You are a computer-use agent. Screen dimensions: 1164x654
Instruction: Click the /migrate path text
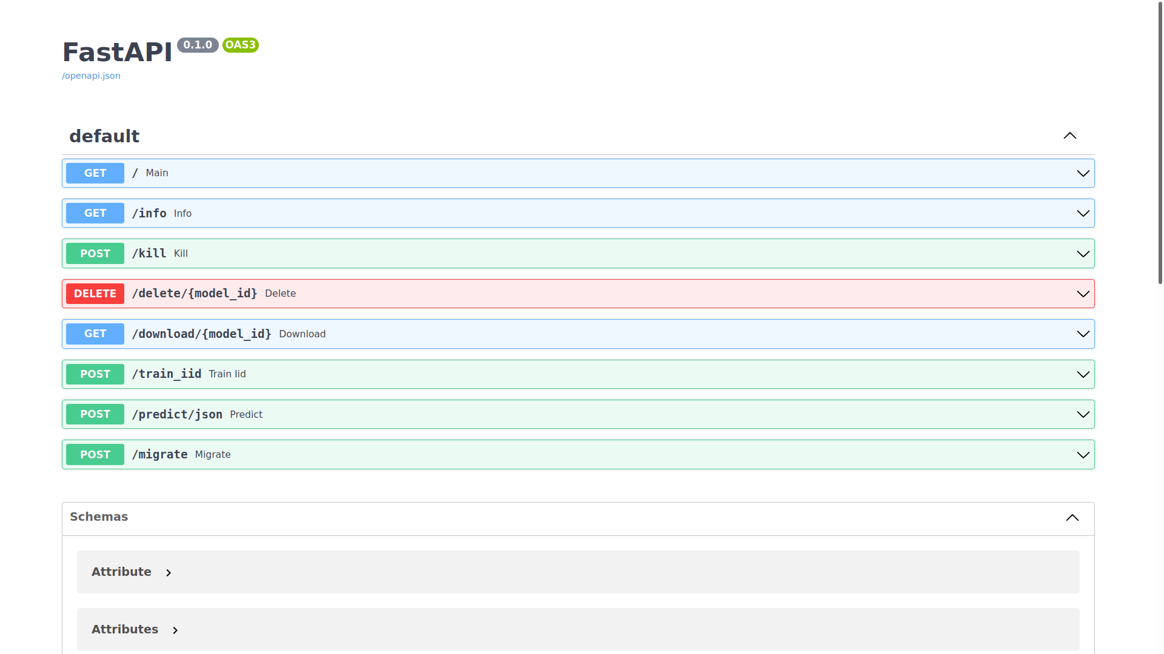(160, 455)
